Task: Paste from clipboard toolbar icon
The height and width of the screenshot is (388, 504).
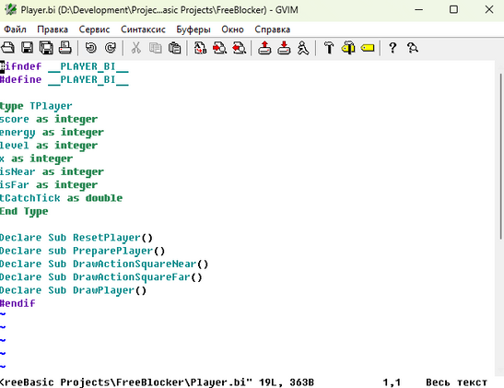Action: (x=174, y=48)
